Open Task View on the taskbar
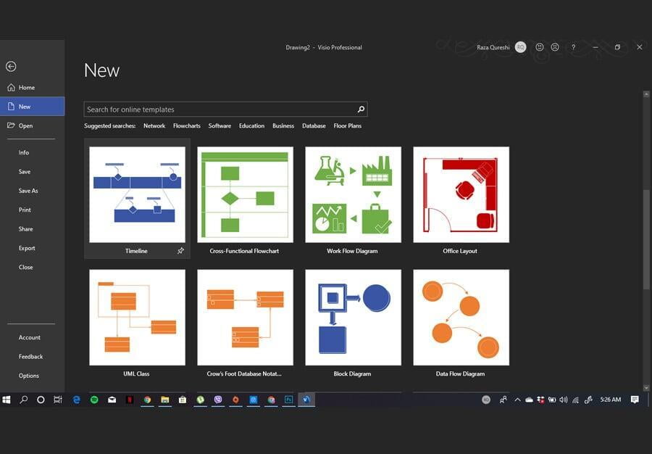 58,400
